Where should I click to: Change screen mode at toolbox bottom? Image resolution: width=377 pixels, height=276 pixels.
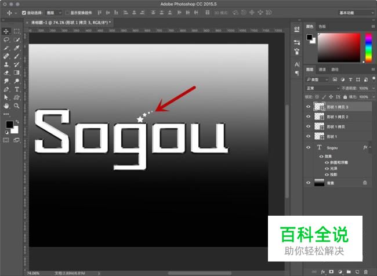click(x=17, y=140)
